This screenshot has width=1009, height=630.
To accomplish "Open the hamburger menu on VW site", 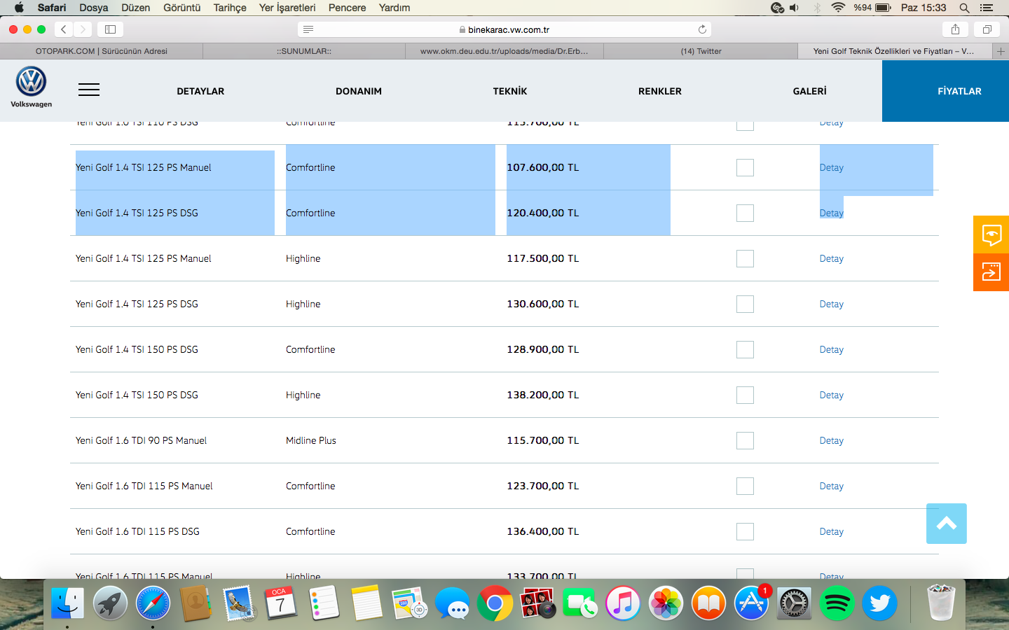I will (89, 90).
